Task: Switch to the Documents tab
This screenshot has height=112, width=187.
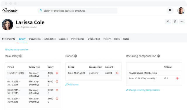Action: (35, 39)
